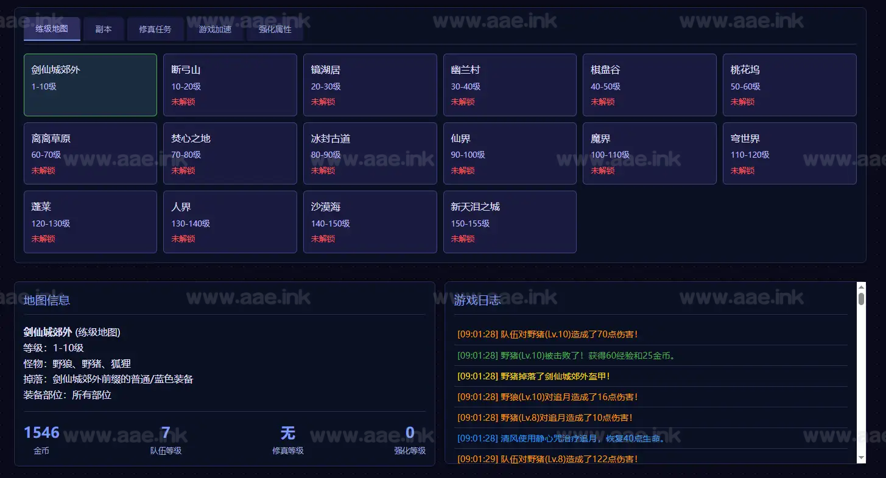
Task: Click the 蓬莱 120-130级 map
Action: [90, 222]
